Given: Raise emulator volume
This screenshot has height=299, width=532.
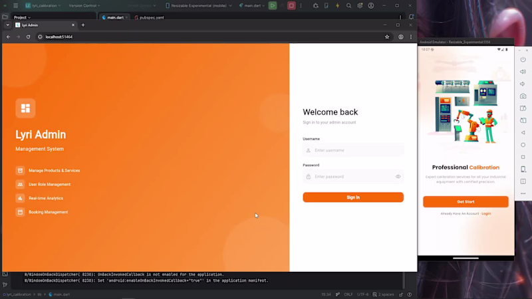Looking at the screenshot, I should coord(523,72).
